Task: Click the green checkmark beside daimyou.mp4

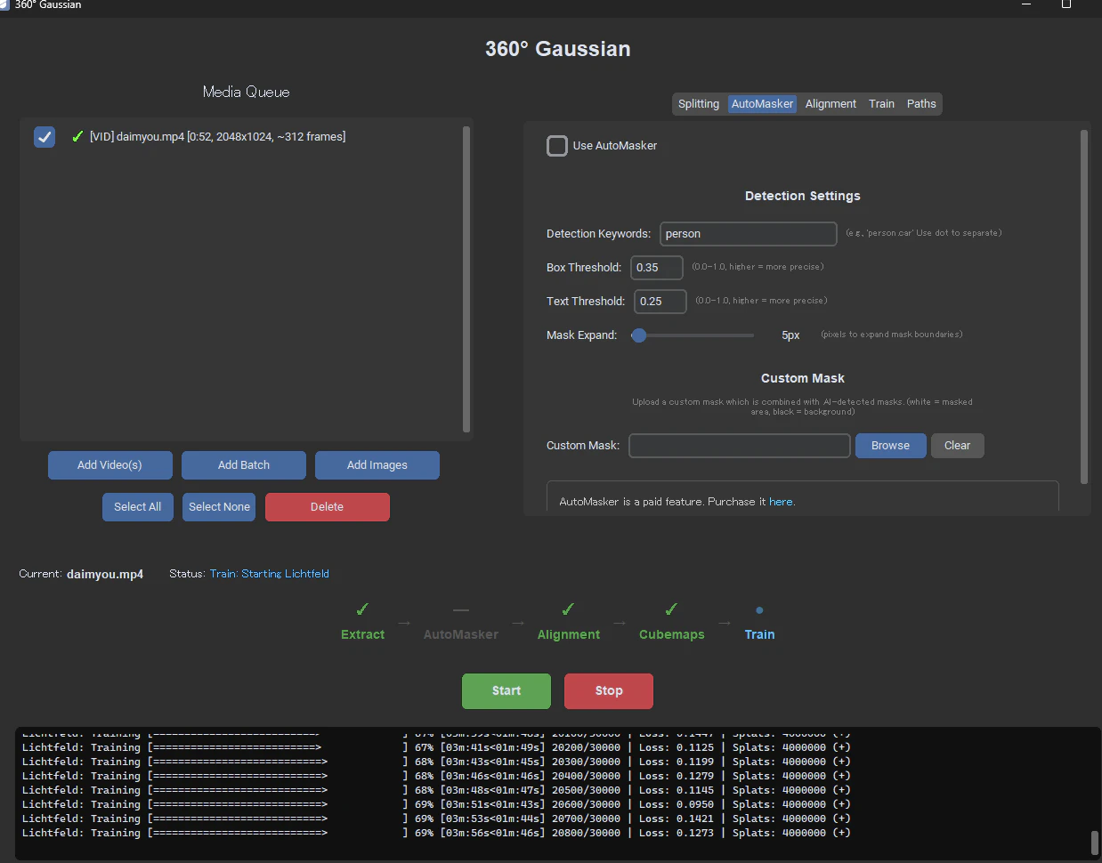Action: click(77, 136)
